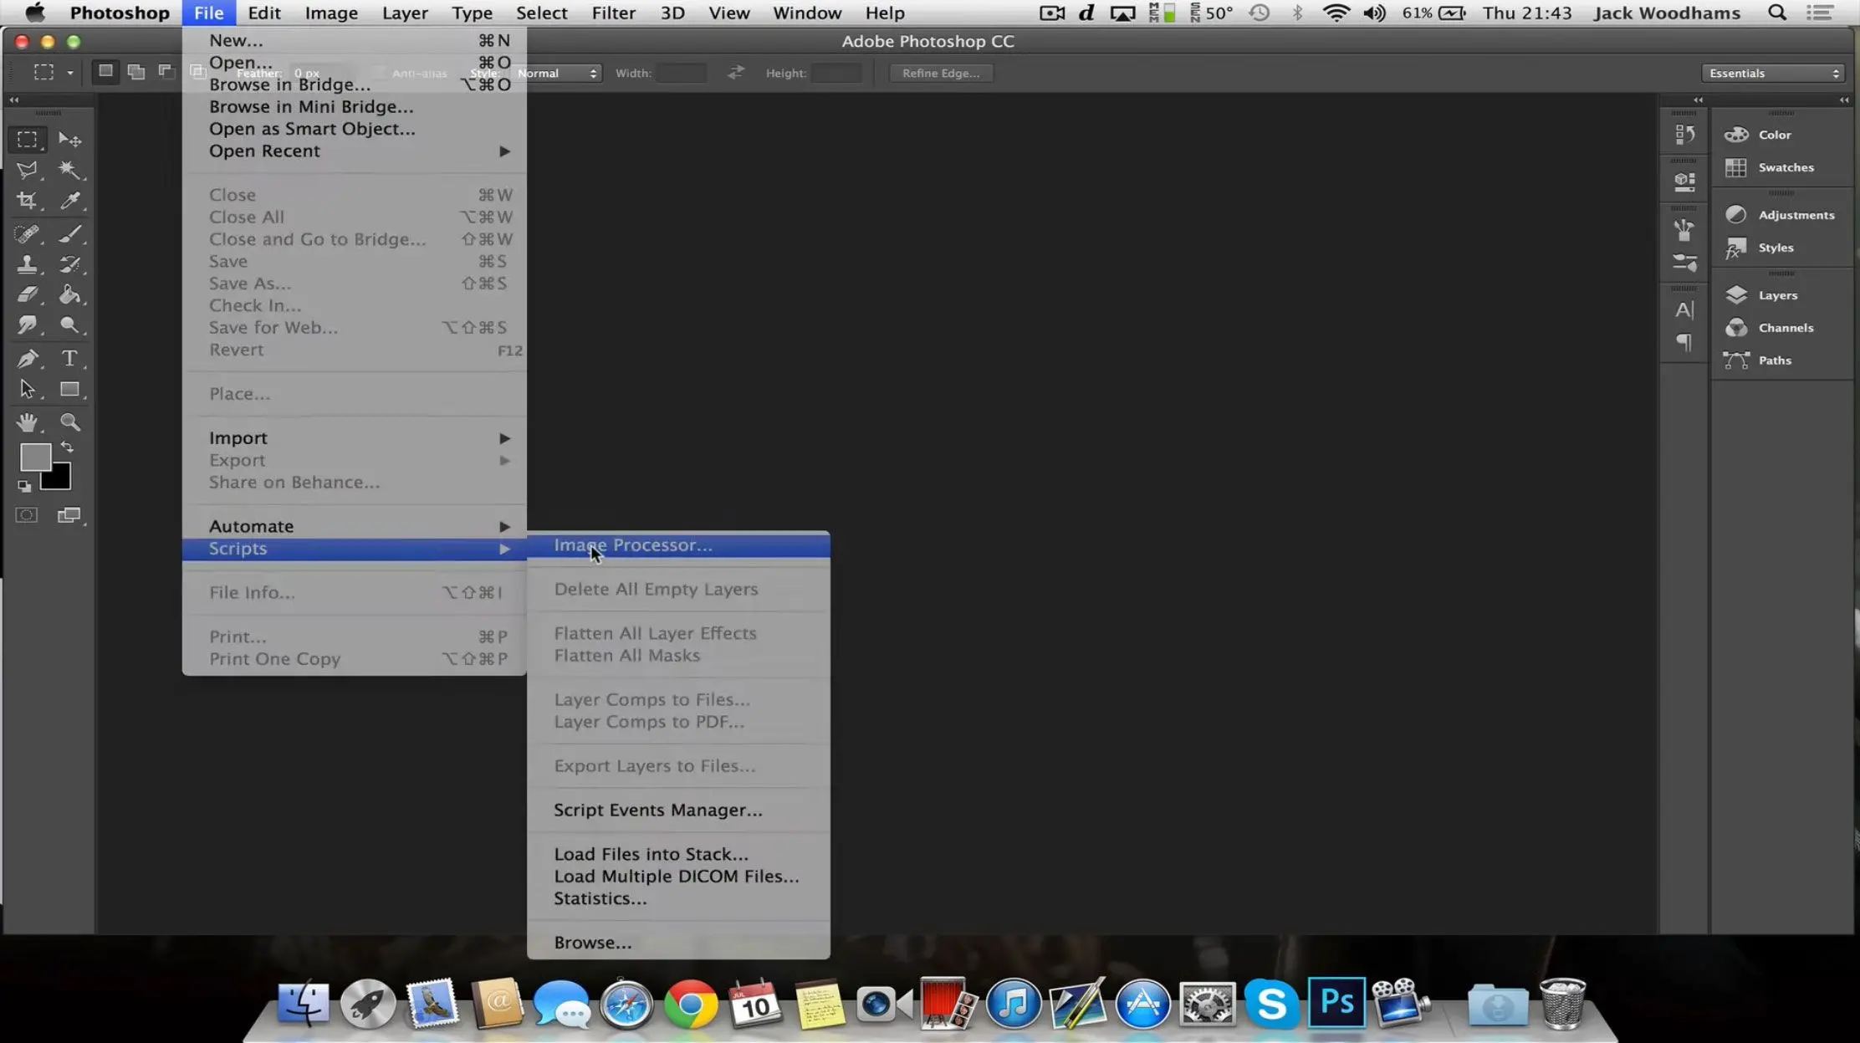Open the Layers panel
Screen dimensions: 1860x1043
click(1777, 294)
